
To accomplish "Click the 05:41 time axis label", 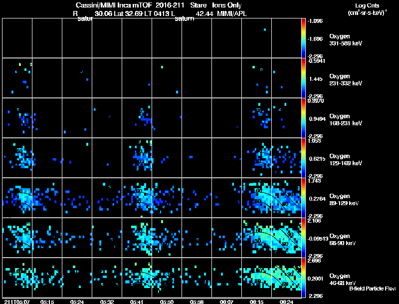I will click(x=137, y=302).
